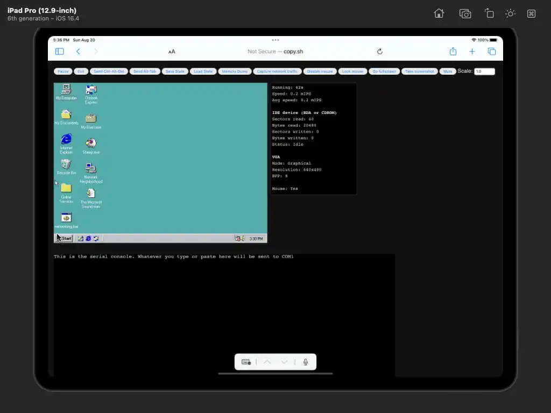Open the AA reader options menu

pyautogui.click(x=172, y=52)
